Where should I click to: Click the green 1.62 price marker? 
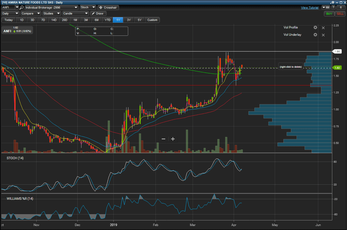coord(337,68)
